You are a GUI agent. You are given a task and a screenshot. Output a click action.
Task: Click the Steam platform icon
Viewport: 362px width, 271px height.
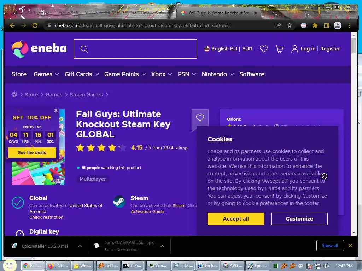coord(119,202)
